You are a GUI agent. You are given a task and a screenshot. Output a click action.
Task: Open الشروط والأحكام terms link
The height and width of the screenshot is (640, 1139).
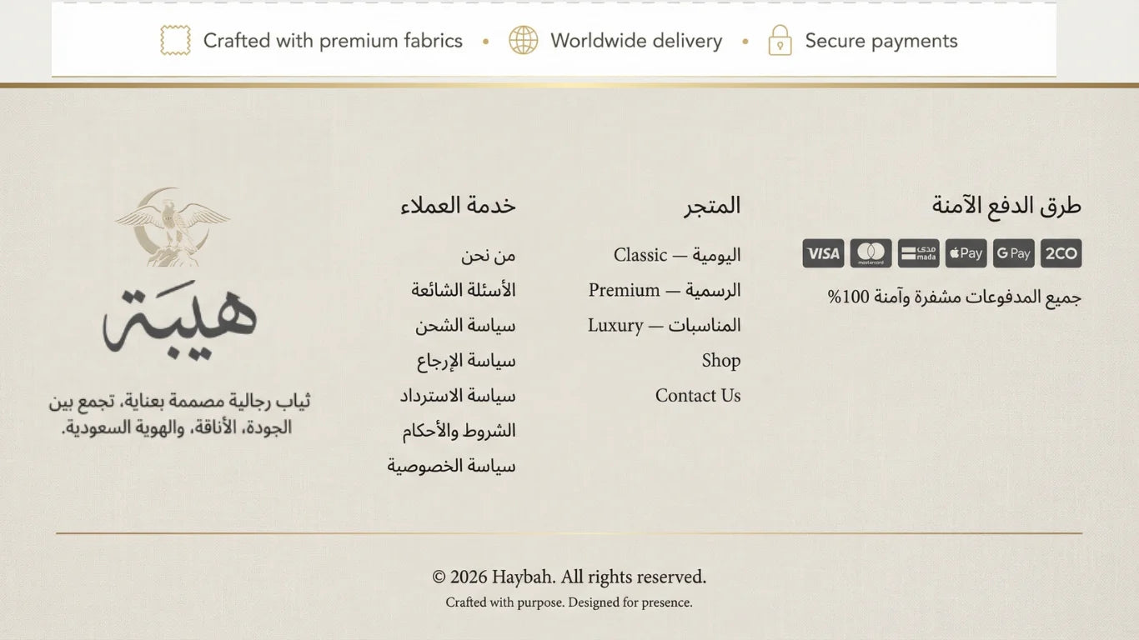pos(459,431)
